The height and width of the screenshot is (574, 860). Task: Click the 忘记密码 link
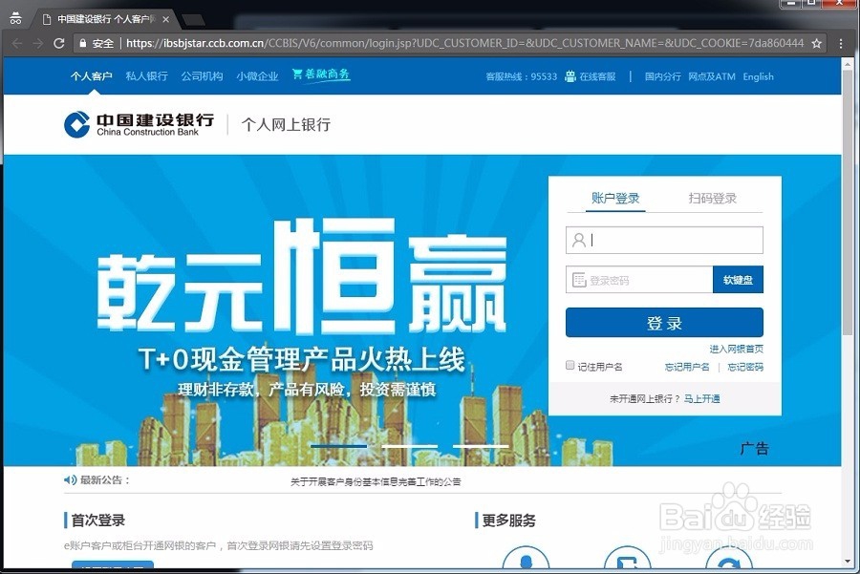[745, 367]
